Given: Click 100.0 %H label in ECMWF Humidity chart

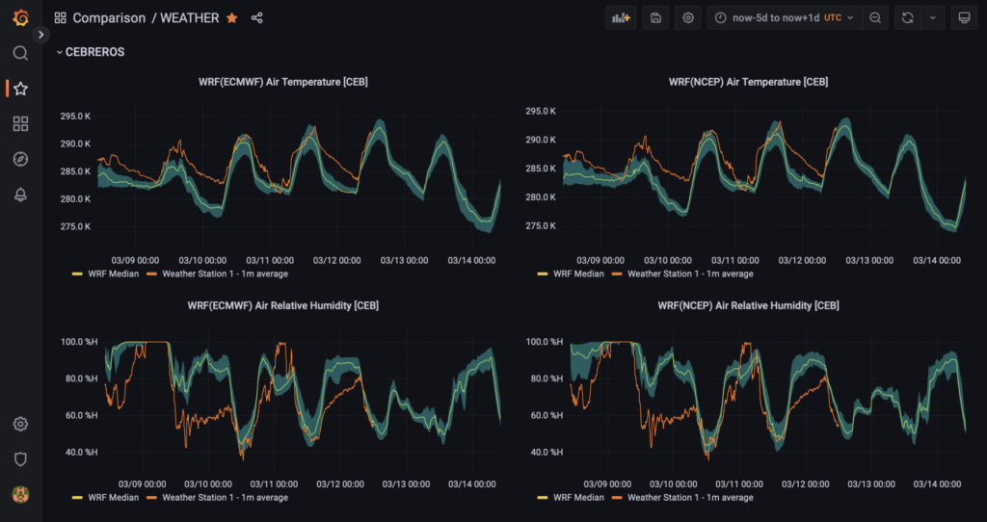Looking at the screenshot, I should 79,342.
